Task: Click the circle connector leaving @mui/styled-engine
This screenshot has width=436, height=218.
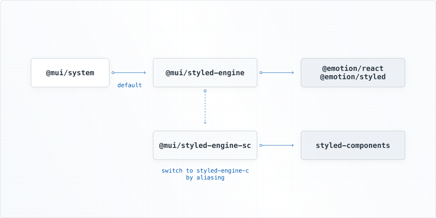Action: point(260,72)
